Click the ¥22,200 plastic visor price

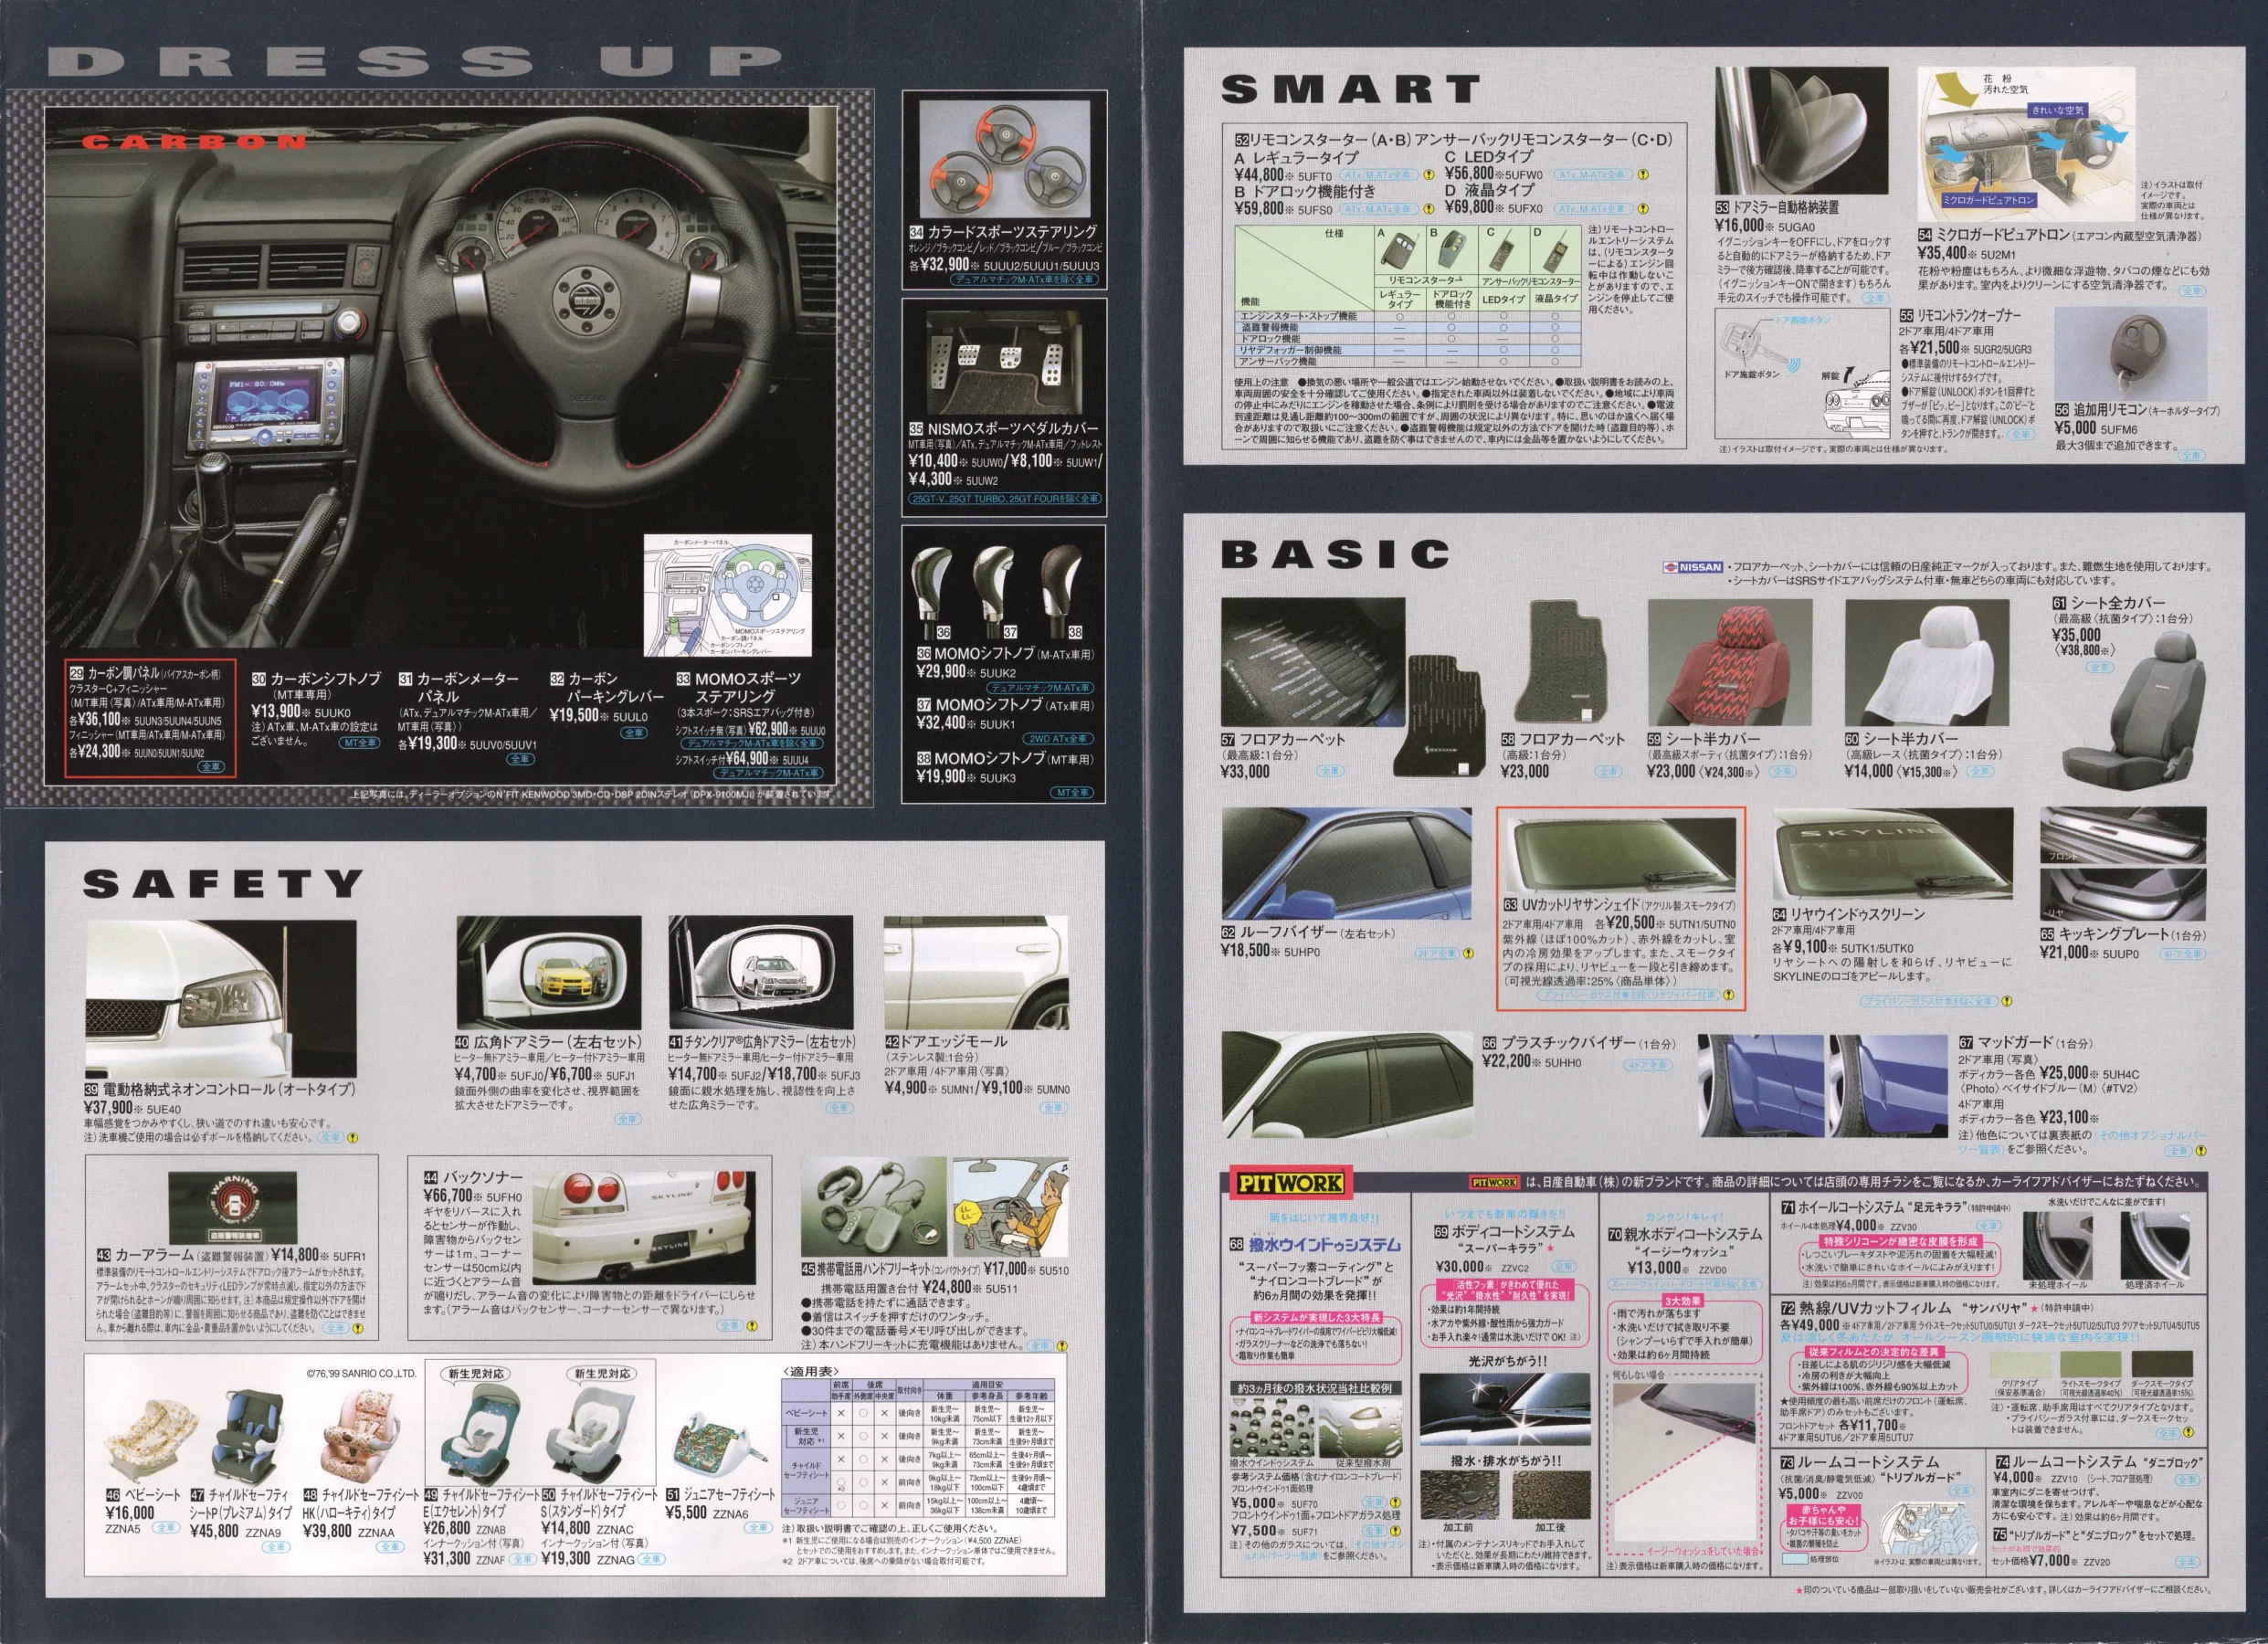1507,1061
